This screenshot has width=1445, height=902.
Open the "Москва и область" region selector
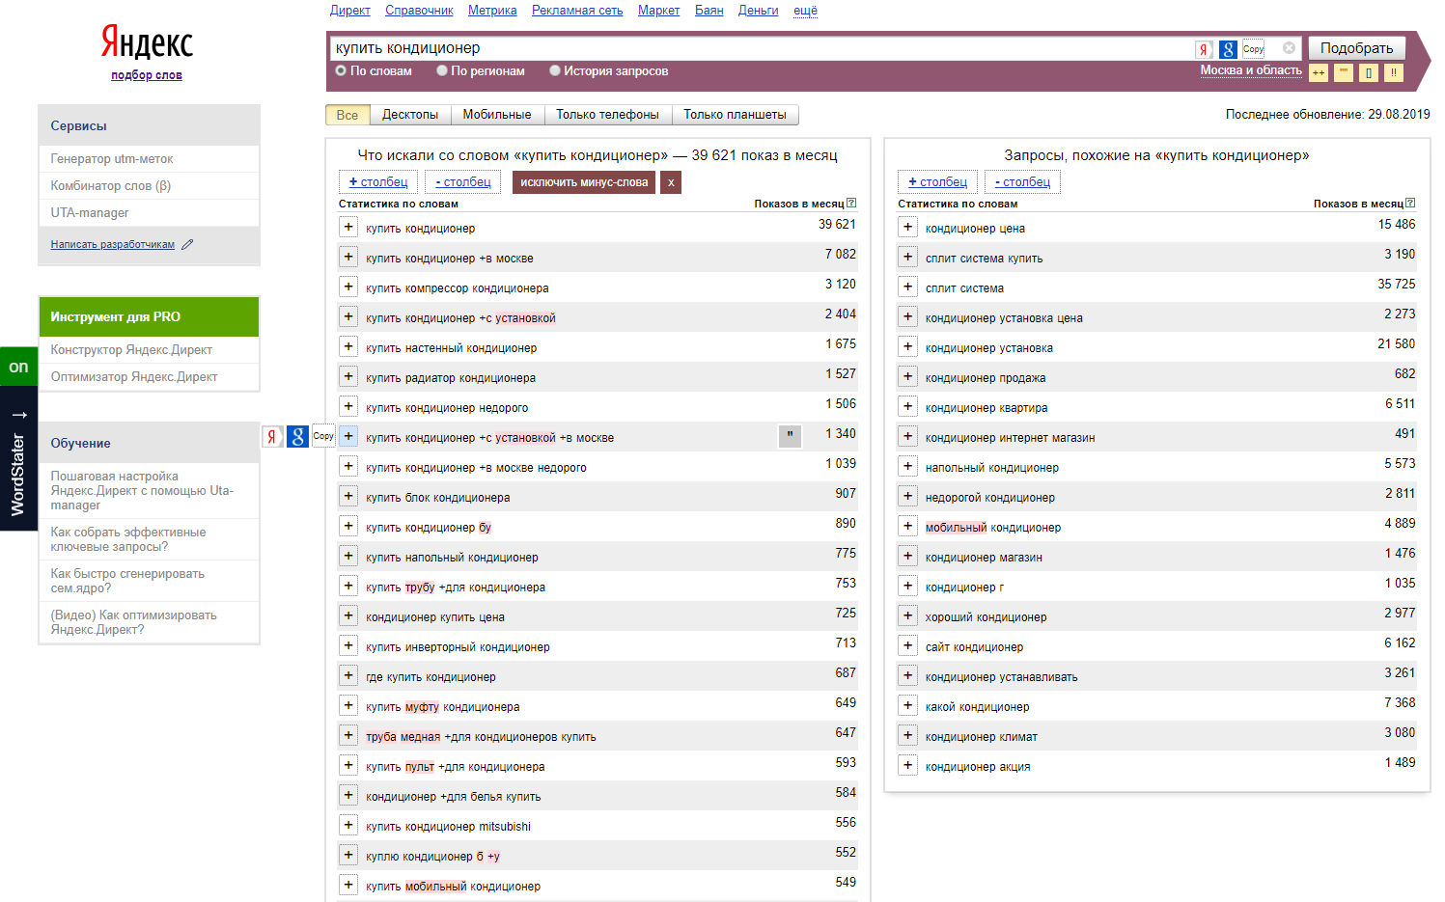1250,70
